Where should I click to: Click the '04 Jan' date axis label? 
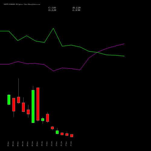(x=23, y=144)
